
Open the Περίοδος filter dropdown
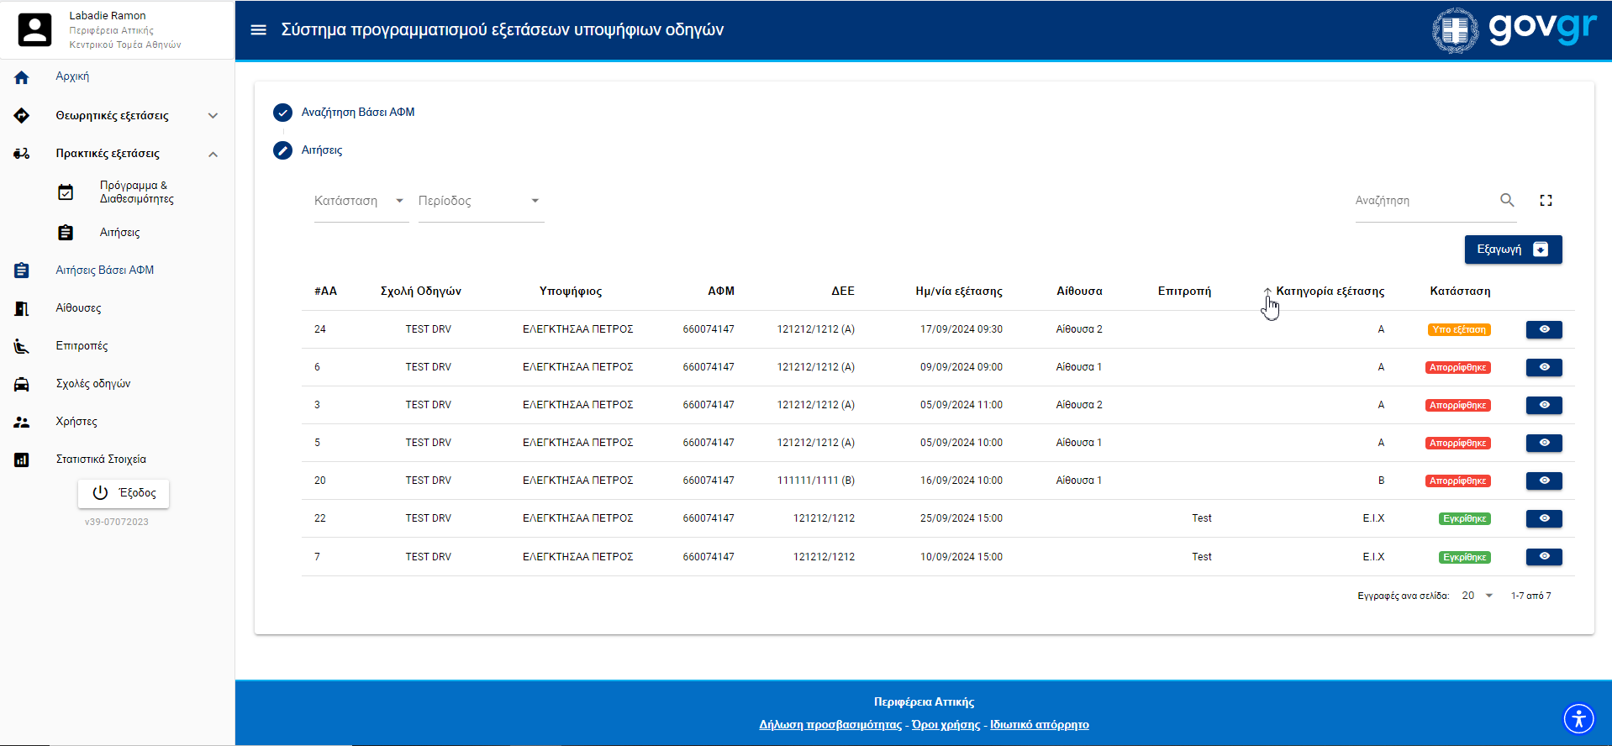(480, 202)
